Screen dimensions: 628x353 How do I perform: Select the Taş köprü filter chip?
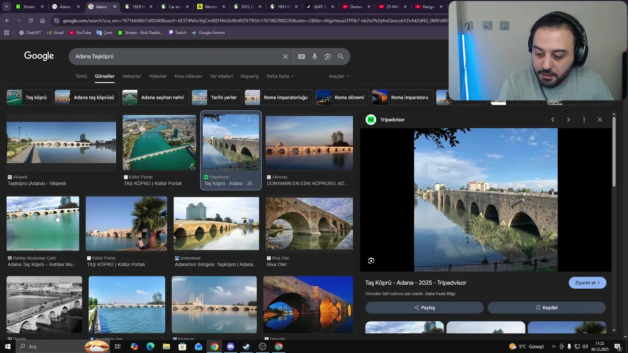[x=29, y=98]
